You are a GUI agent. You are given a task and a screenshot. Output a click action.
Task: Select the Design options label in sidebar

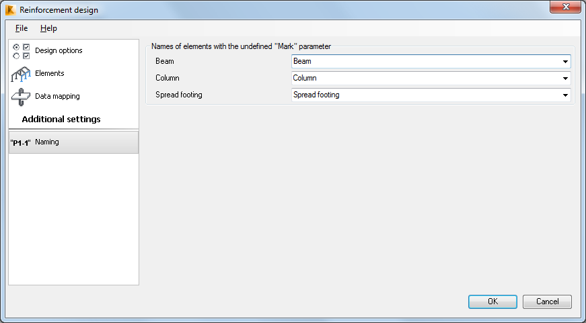point(59,51)
